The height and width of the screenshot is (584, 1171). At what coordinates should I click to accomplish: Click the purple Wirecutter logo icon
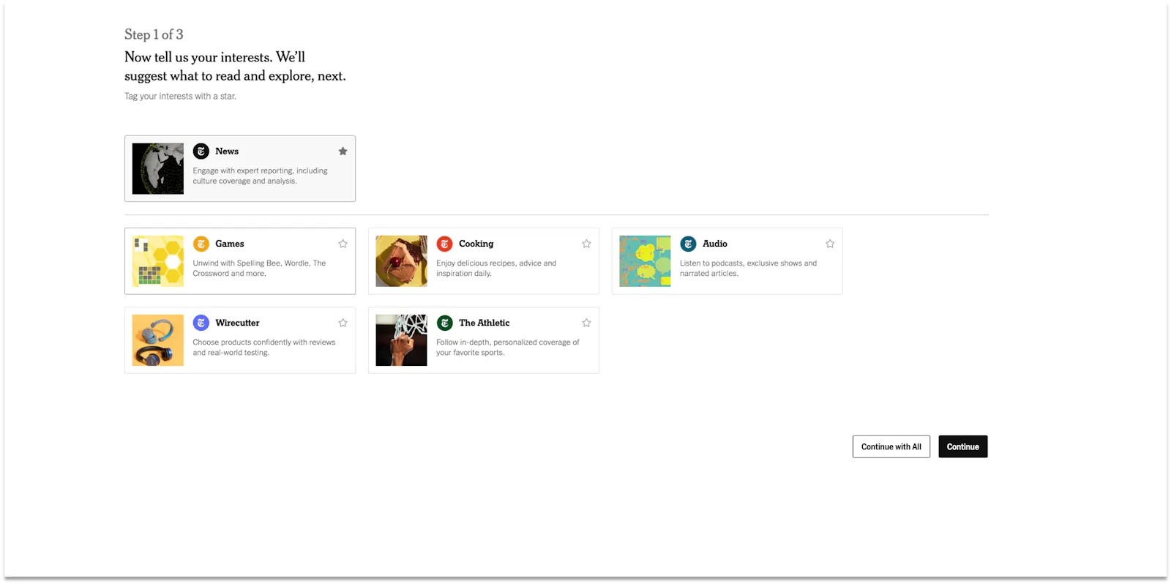tap(201, 323)
